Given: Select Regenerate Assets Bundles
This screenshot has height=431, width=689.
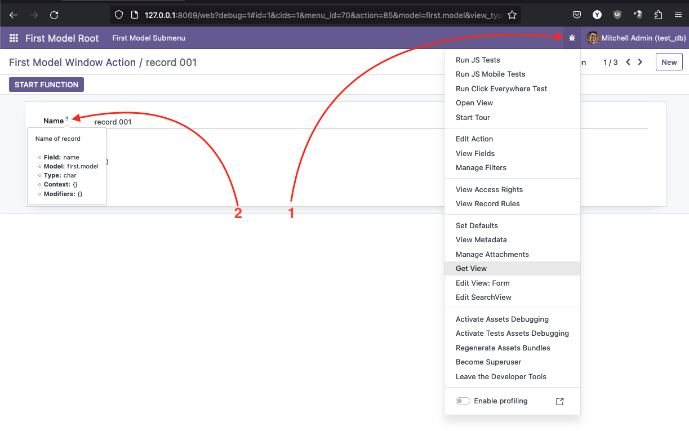Looking at the screenshot, I should [503, 348].
